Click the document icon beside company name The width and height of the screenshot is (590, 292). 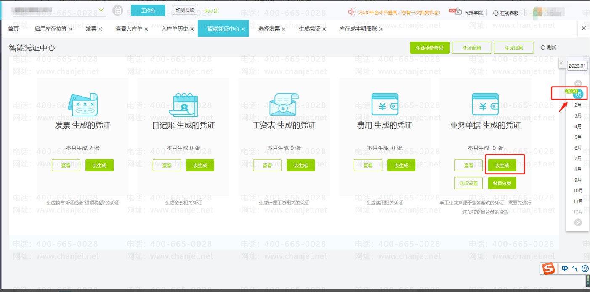118,11
